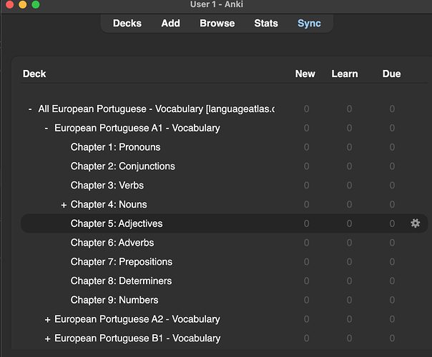
Task: Click Due count for Chapter 5: Adjectives
Action: click(392, 223)
